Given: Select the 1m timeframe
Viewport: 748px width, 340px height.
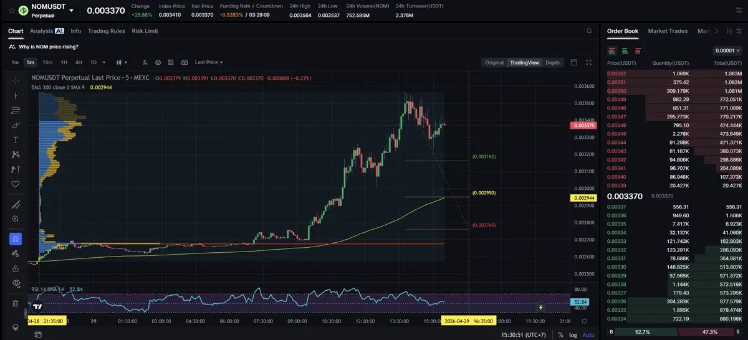Looking at the screenshot, I should (15, 62).
